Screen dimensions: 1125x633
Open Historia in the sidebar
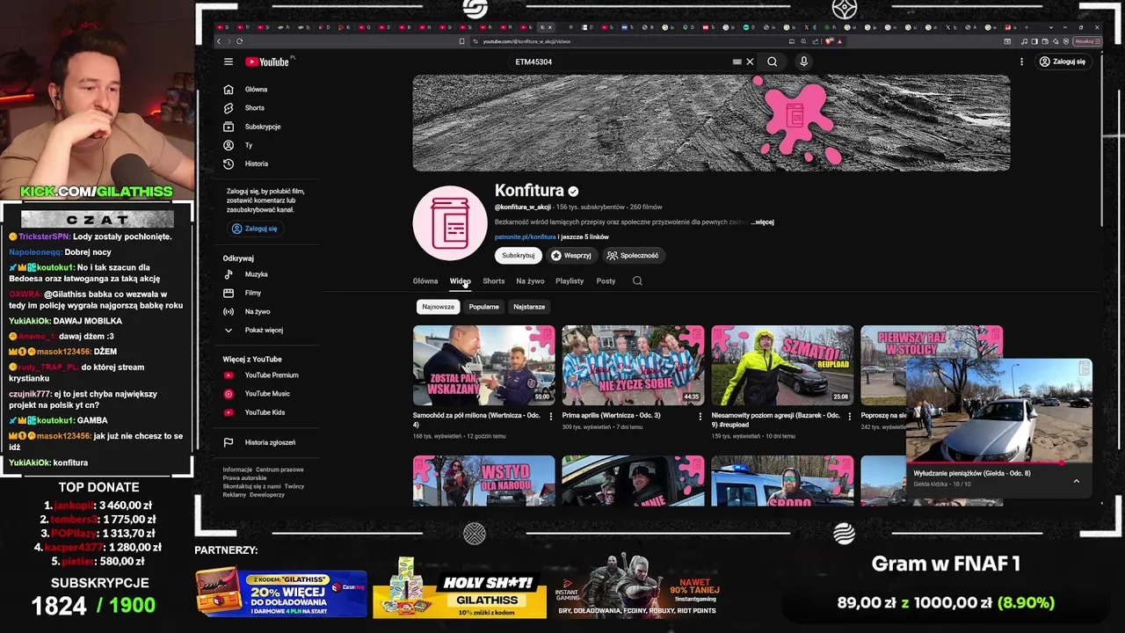click(x=256, y=164)
